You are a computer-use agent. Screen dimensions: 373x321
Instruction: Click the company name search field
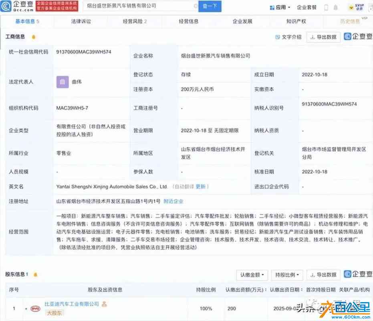click(140, 6)
